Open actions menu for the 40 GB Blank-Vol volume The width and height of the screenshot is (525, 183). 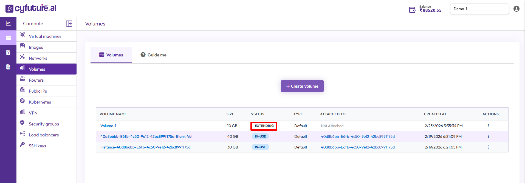pos(488,136)
